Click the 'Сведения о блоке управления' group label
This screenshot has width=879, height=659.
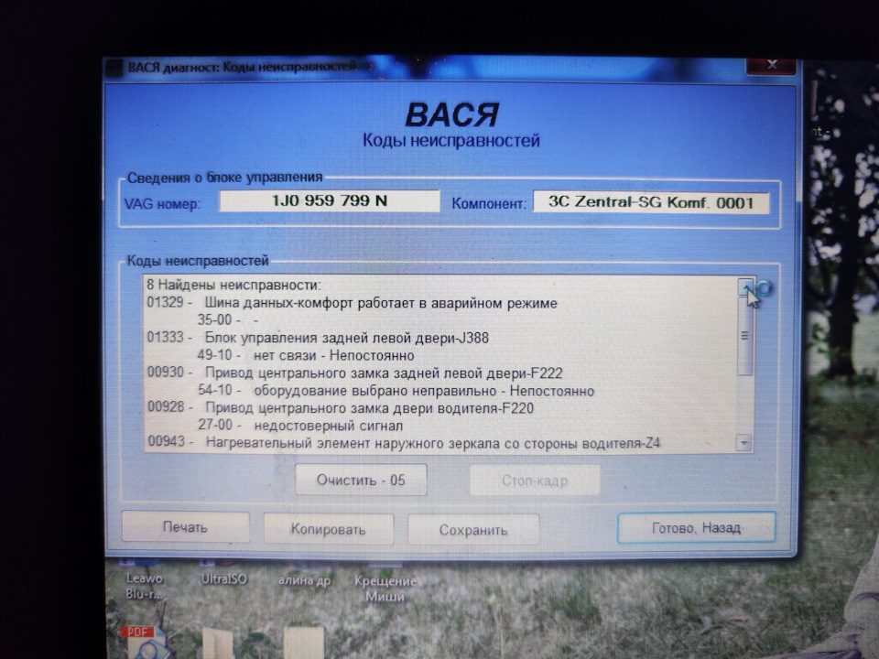225,178
